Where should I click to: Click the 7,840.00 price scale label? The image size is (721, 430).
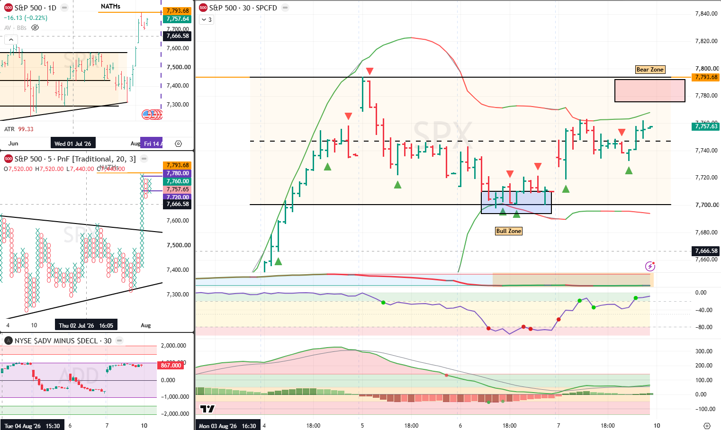[706, 14]
